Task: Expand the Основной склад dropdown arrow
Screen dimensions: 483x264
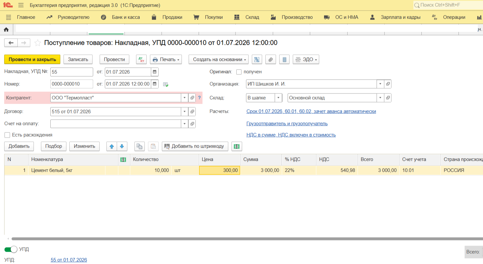Action: [x=380, y=98]
